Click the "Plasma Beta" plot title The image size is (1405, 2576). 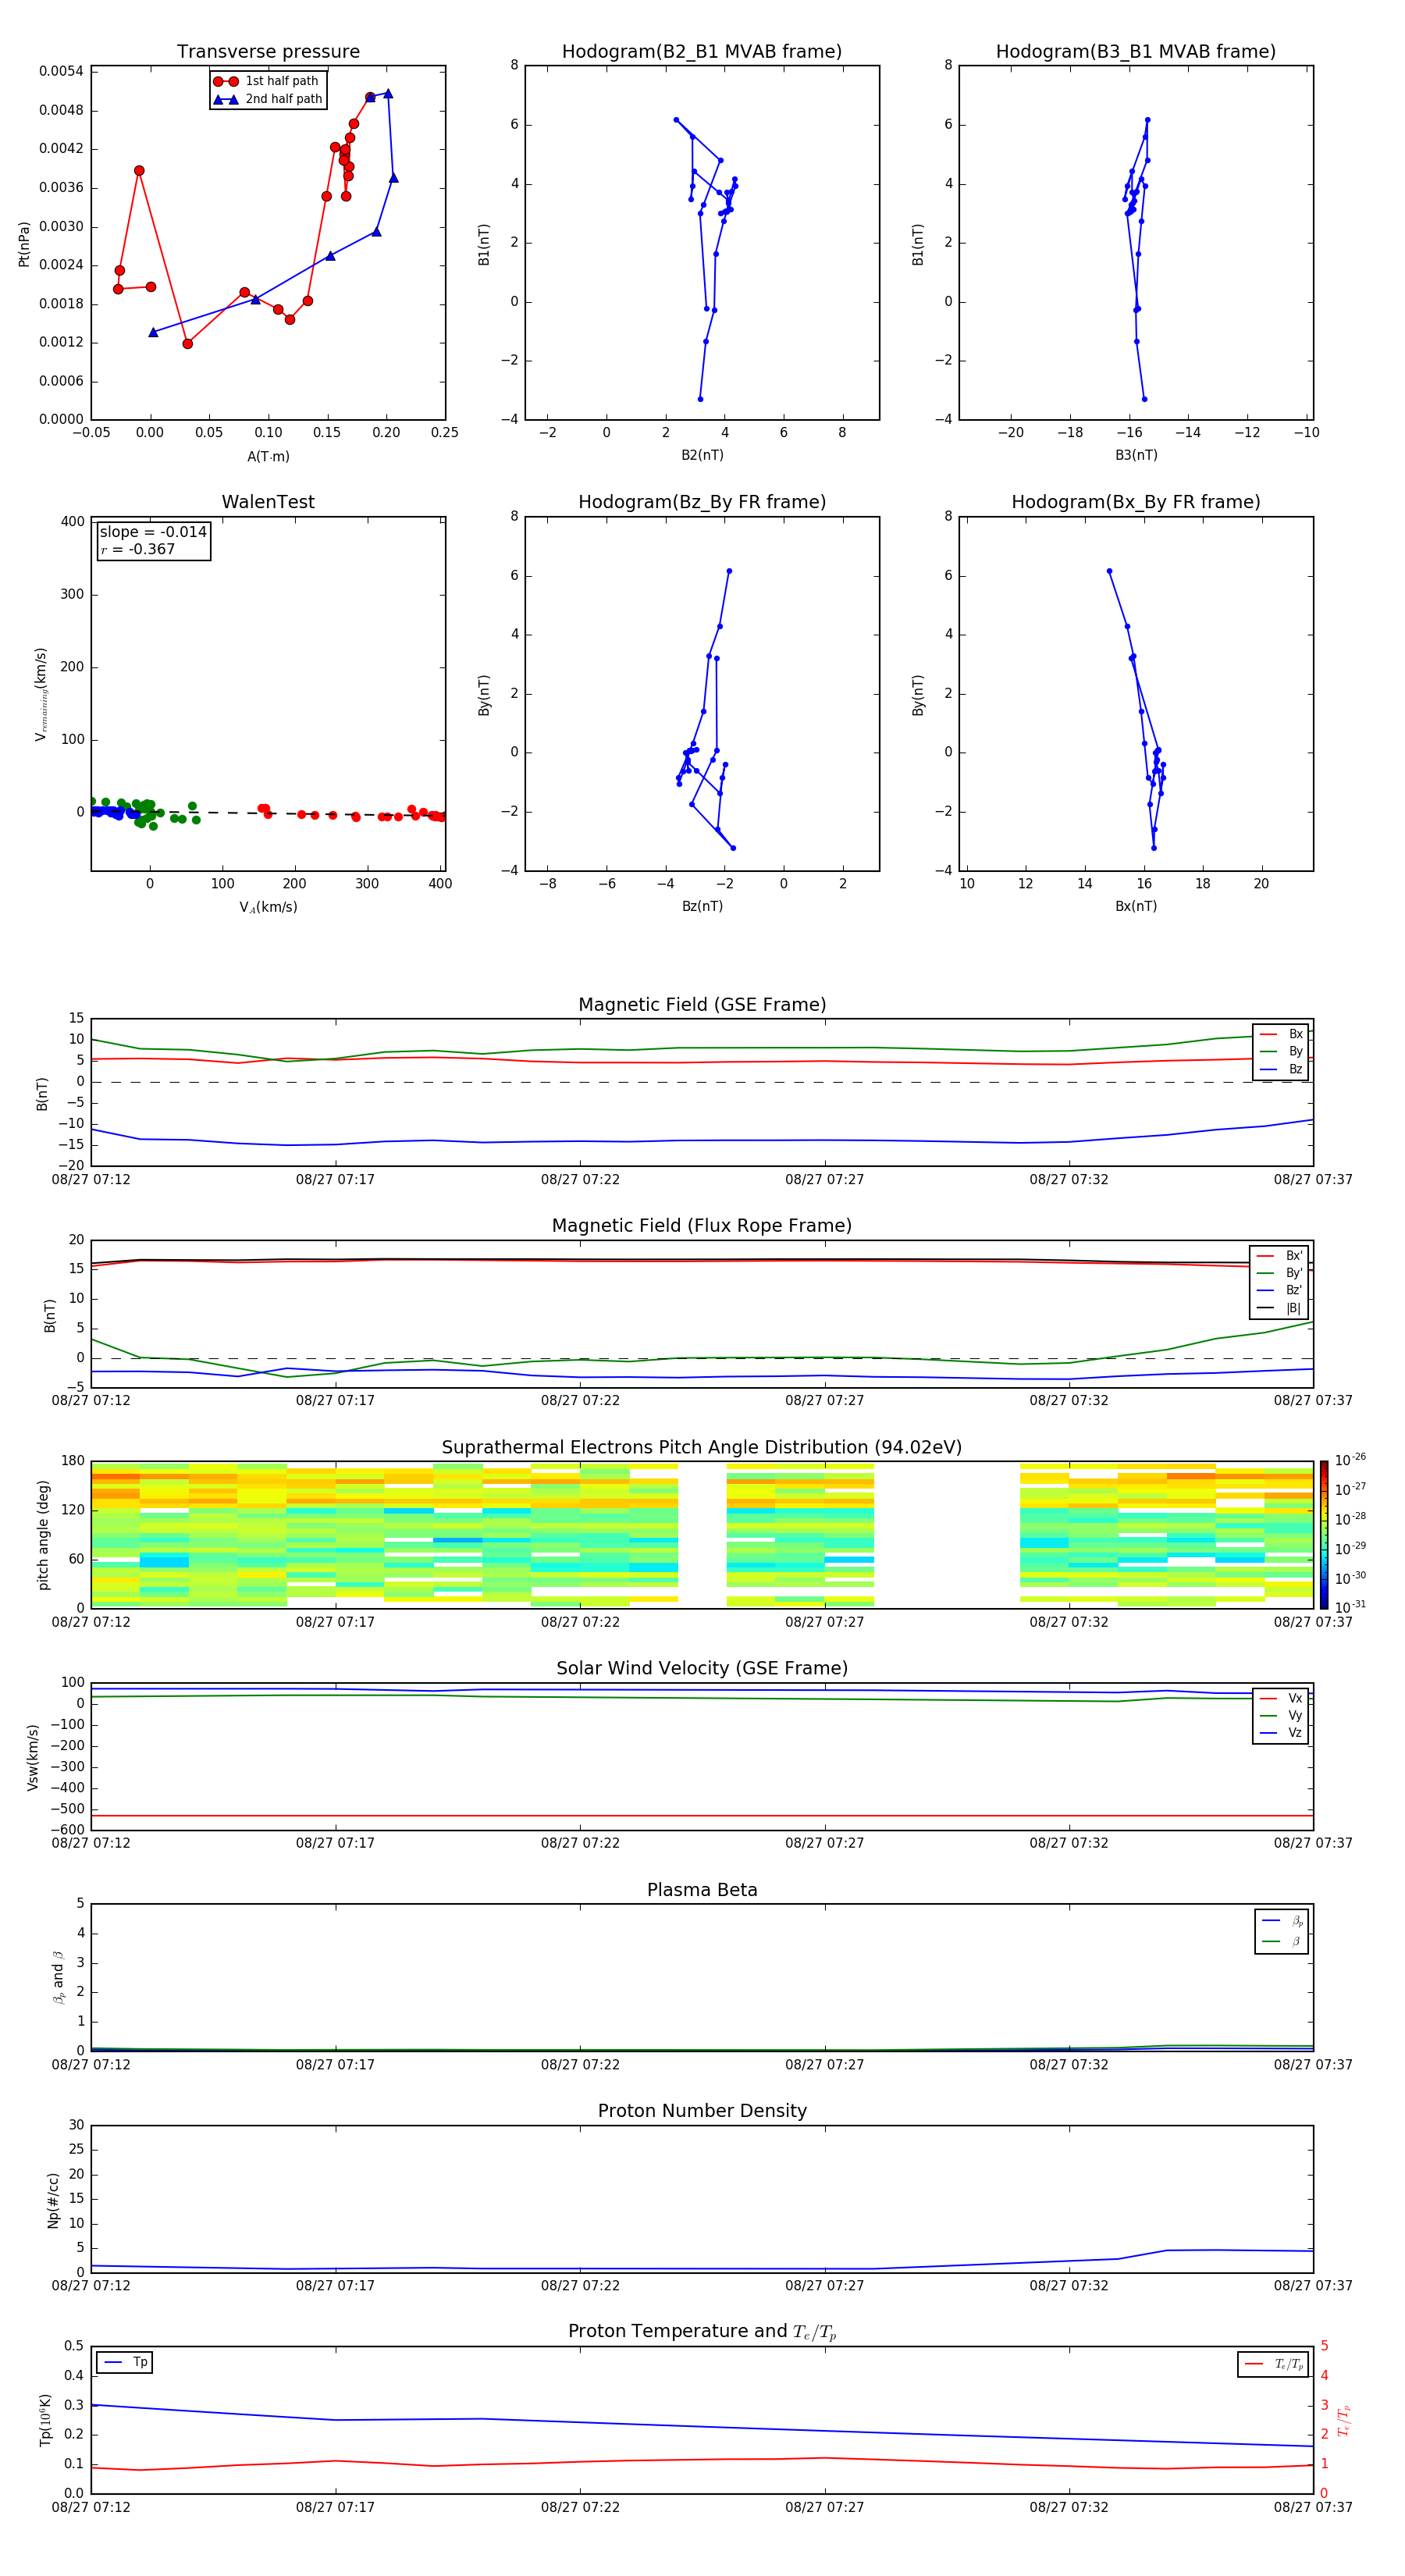click(x=702, y=1890)
